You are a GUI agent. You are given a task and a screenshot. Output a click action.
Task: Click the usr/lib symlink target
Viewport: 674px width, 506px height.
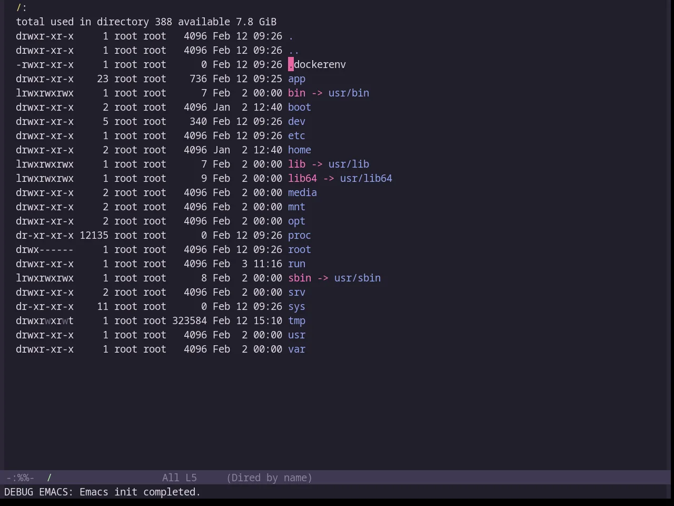[x=349, y=164]
